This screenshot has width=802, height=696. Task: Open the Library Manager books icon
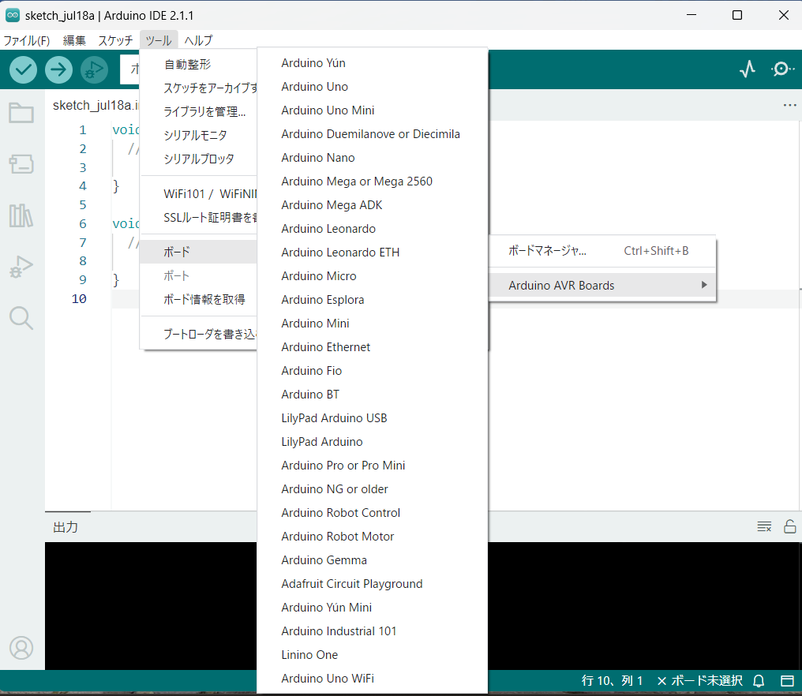point(21,215)
